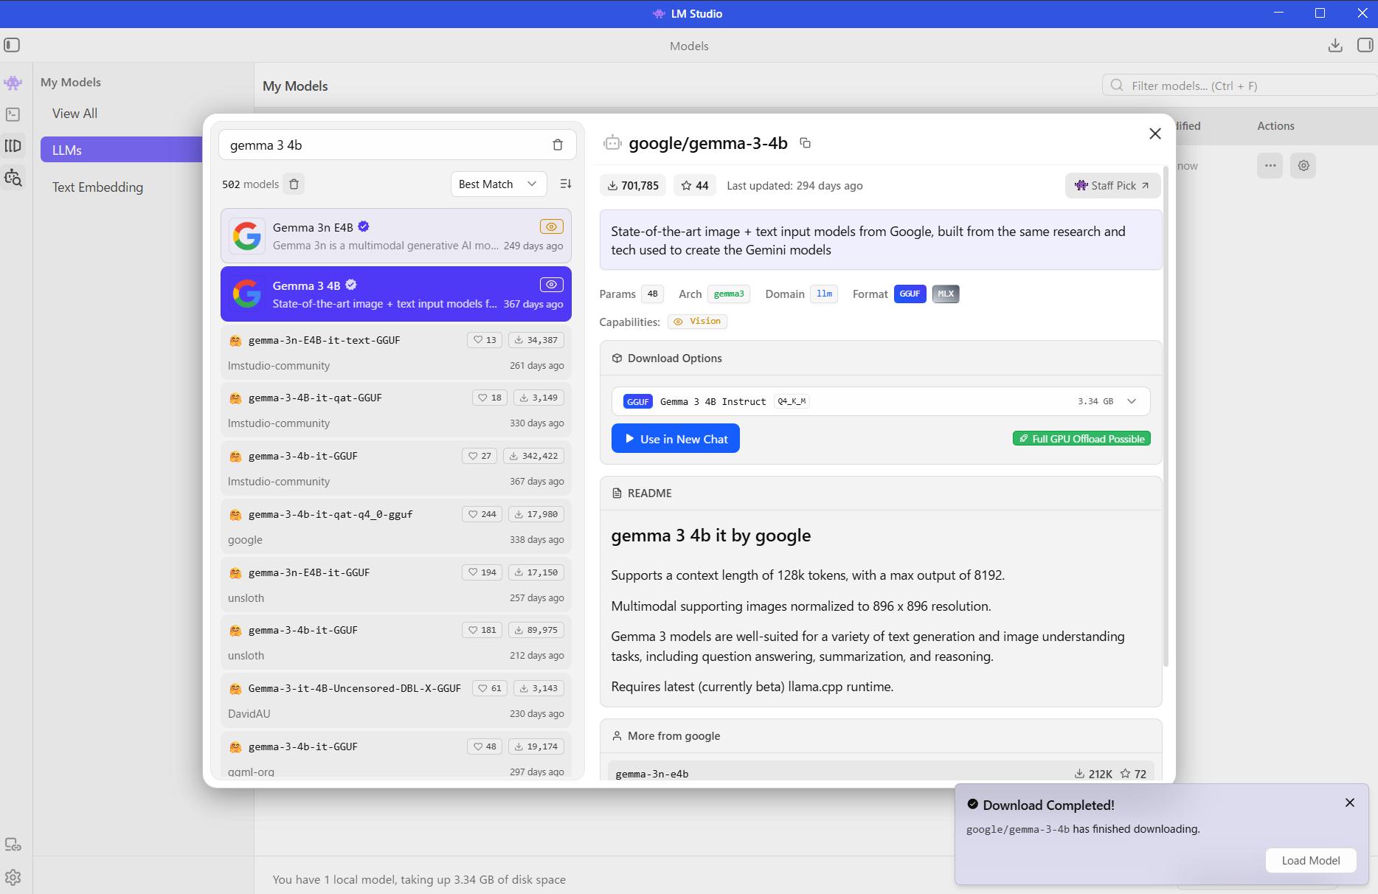Expand Gemma 3 4B Instruct download option
The image size is (1378, 894).
pos(1131,401)
